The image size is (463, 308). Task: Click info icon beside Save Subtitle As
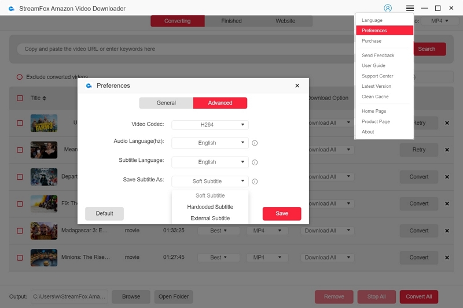coord(255,181)
